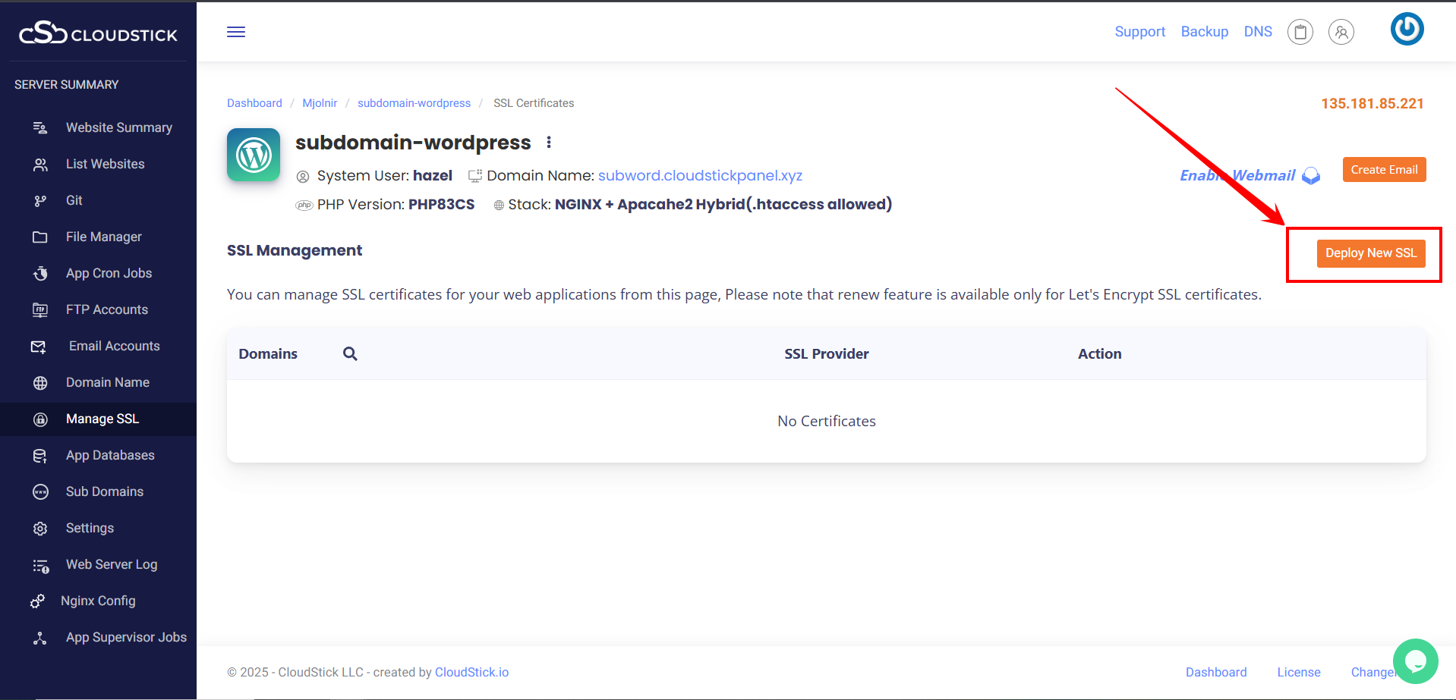Click the blue power button icon

point(1406,30)
